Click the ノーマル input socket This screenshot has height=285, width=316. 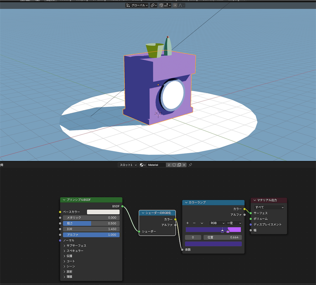60,241
